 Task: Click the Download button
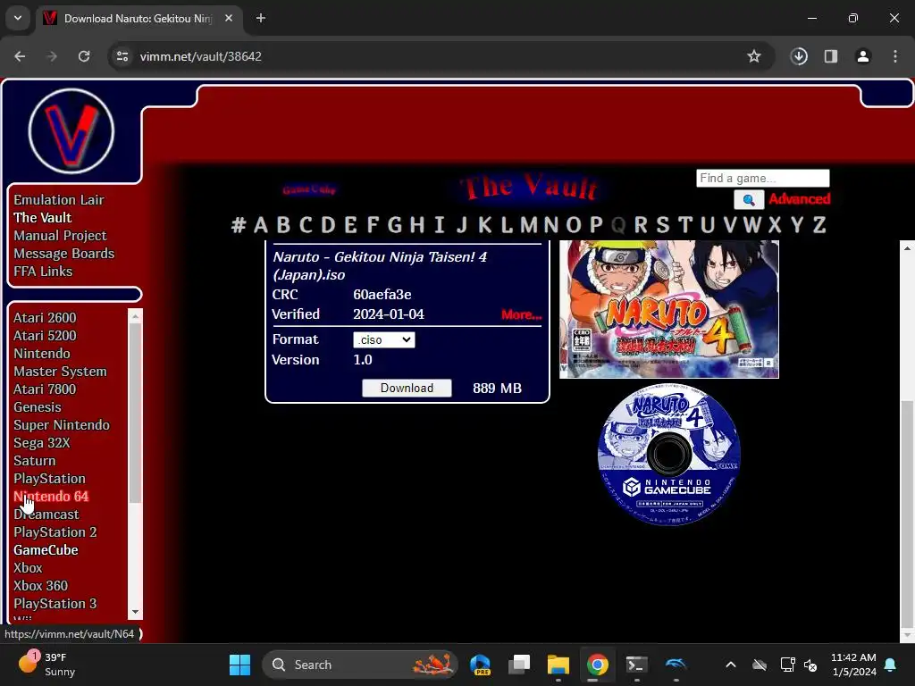(x=407, y=388)
